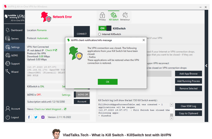Click the Account button near the subscription
This screenshot has width=212, height=139.
click(x=82, y=101)
